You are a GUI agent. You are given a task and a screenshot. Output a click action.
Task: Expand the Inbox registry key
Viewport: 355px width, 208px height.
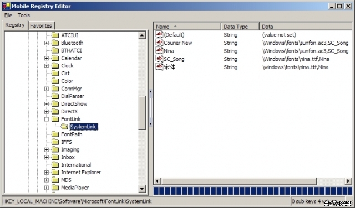click(x=47, y=158)
